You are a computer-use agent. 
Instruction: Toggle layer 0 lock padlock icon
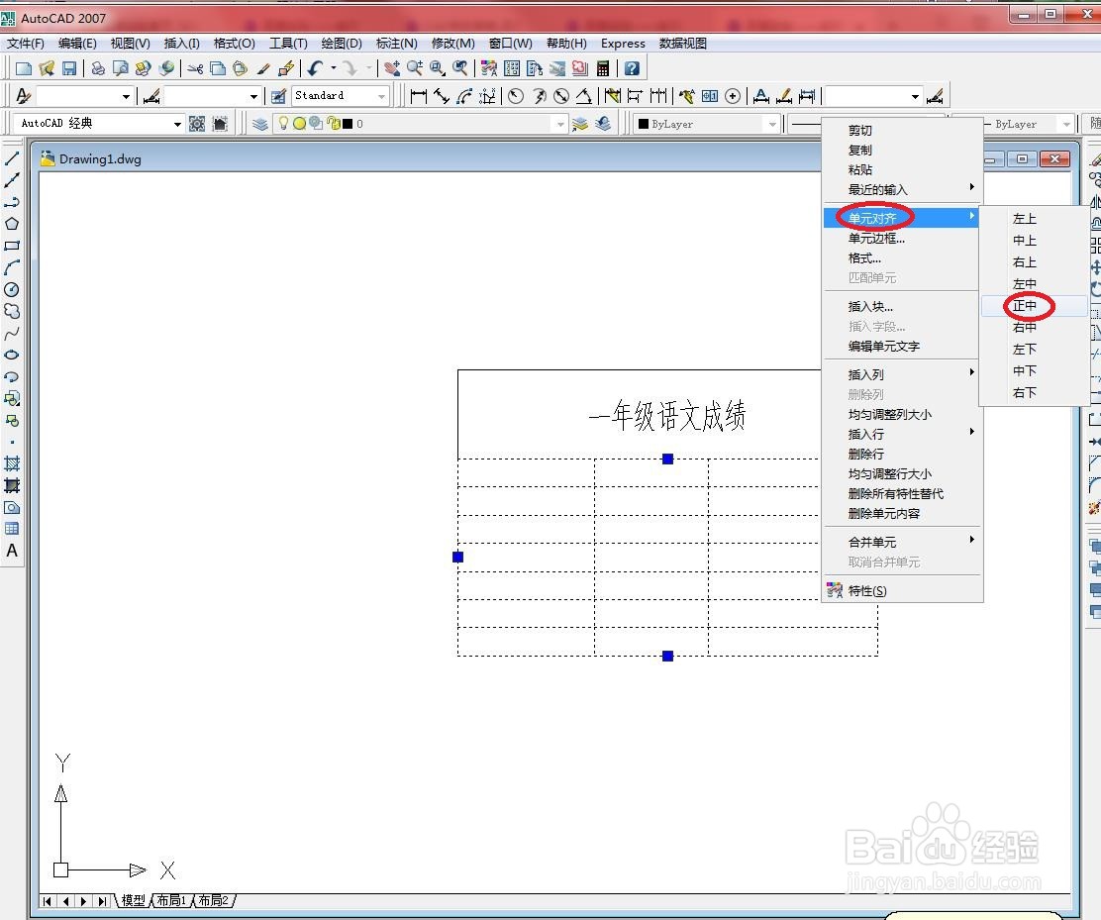point(335,124)
